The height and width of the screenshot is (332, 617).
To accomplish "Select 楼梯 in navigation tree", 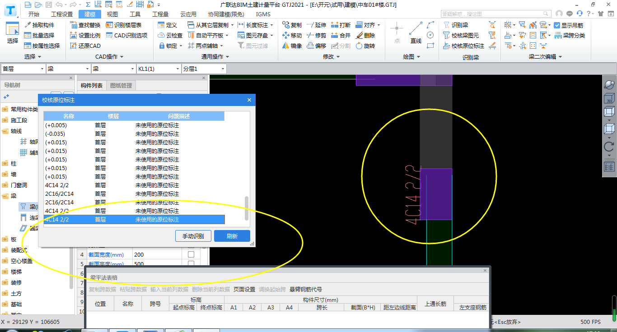I will point(16,272).
